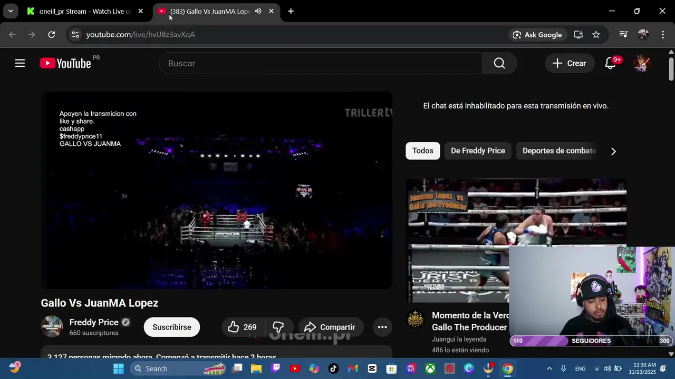Open the Freddy Price channel name link
The width and height of the screenshot is (675, 379).
94,322
